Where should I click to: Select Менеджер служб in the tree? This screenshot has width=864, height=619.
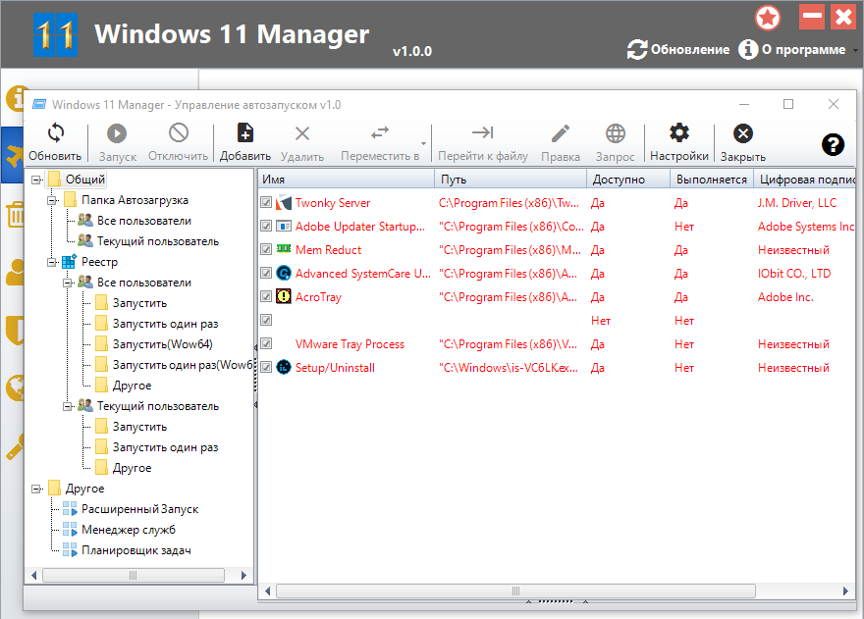click(x=128, y=530)
